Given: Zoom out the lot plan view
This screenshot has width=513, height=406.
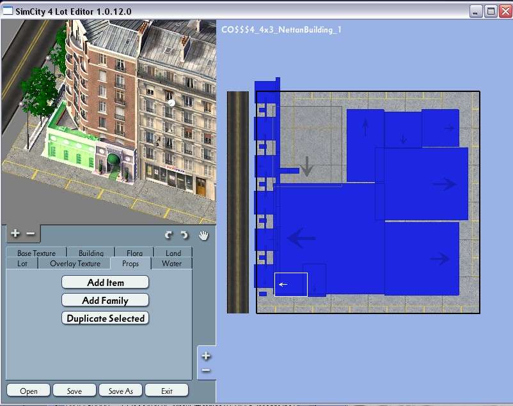Looking at the screenshot, I should click(x=206, y=370).
